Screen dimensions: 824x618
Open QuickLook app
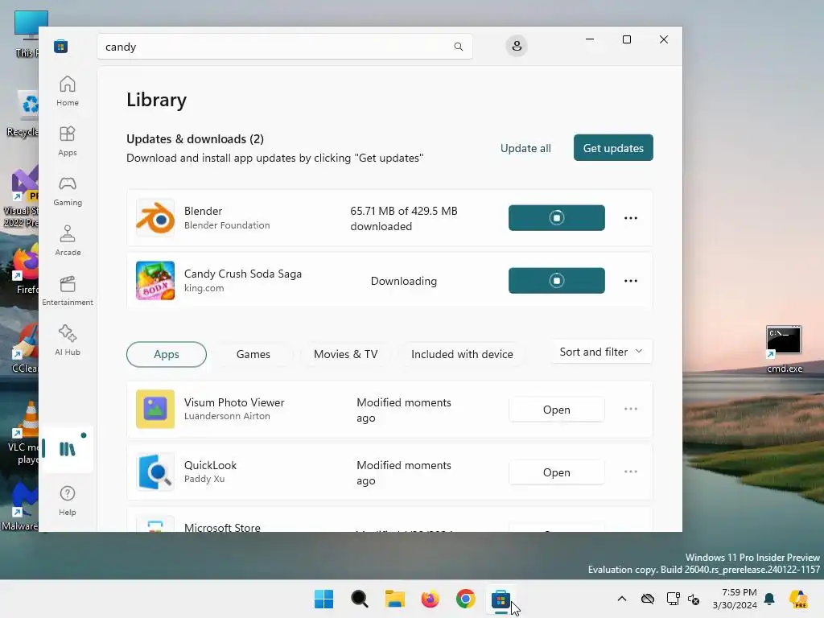coord(557,472)
